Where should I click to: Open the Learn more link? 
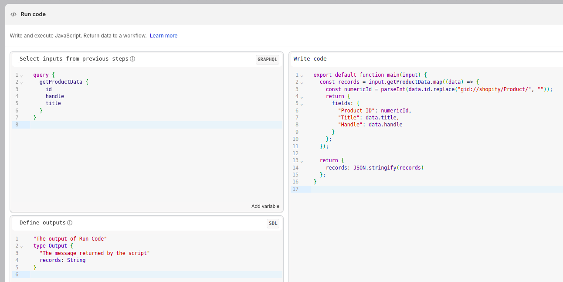(163, 36)
